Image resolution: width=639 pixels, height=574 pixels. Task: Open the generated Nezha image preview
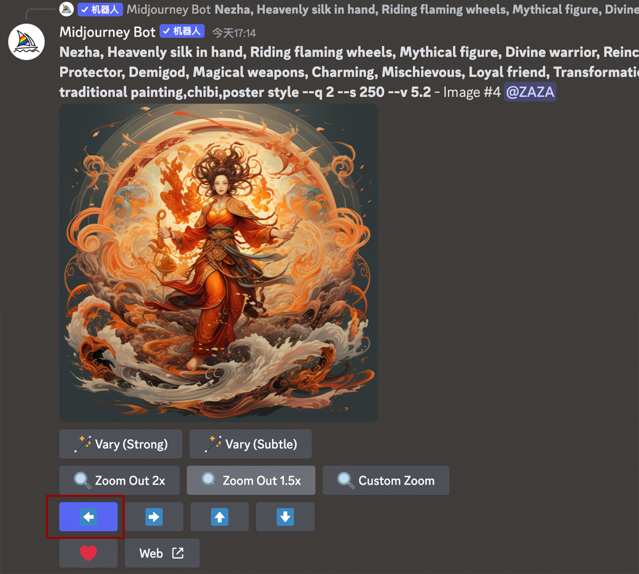pos(219,262)
